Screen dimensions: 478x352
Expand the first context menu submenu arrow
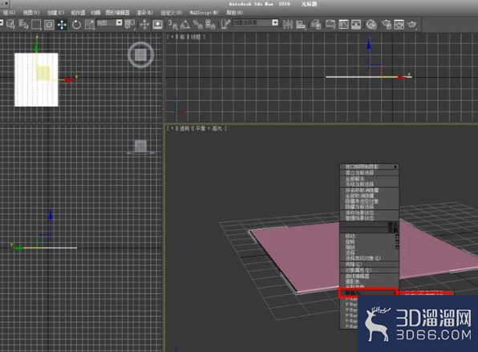point(395,167)
